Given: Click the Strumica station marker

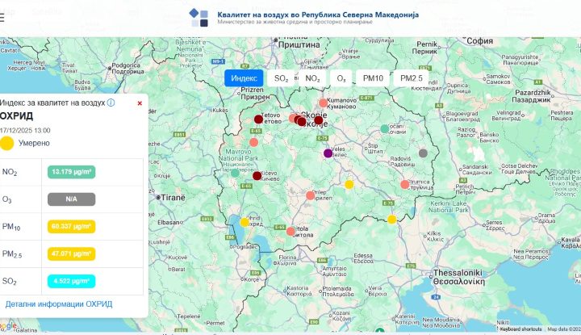Looking at the screenshot, I should 404,184.
